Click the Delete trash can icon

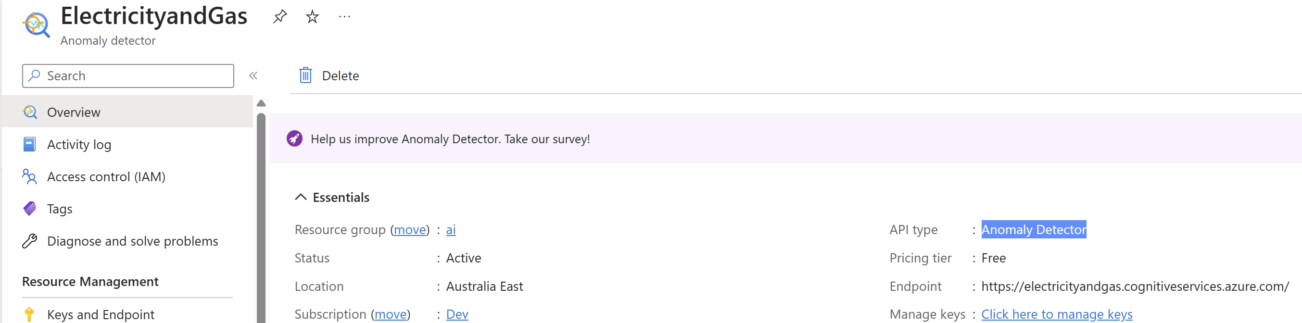pos(305,75)
